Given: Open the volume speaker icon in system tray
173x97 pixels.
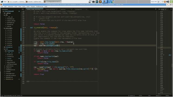Looking at the screenshot, I should coord(168,2).
